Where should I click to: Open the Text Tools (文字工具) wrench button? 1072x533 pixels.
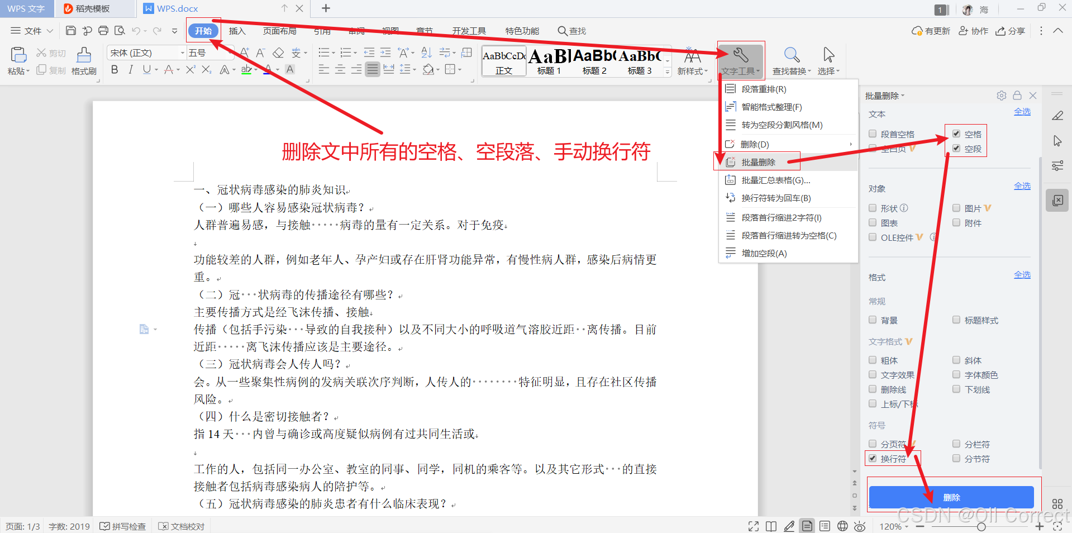[x=741, y=61]
